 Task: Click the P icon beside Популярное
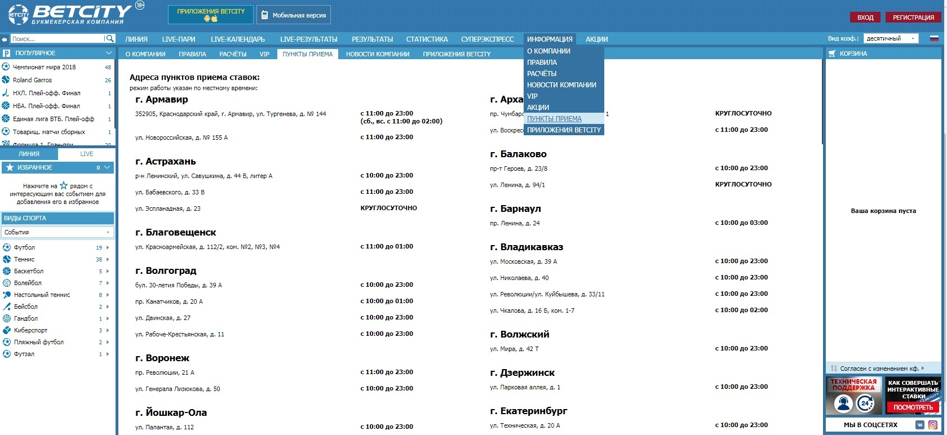pyautogui.click(x=6, y=53)
